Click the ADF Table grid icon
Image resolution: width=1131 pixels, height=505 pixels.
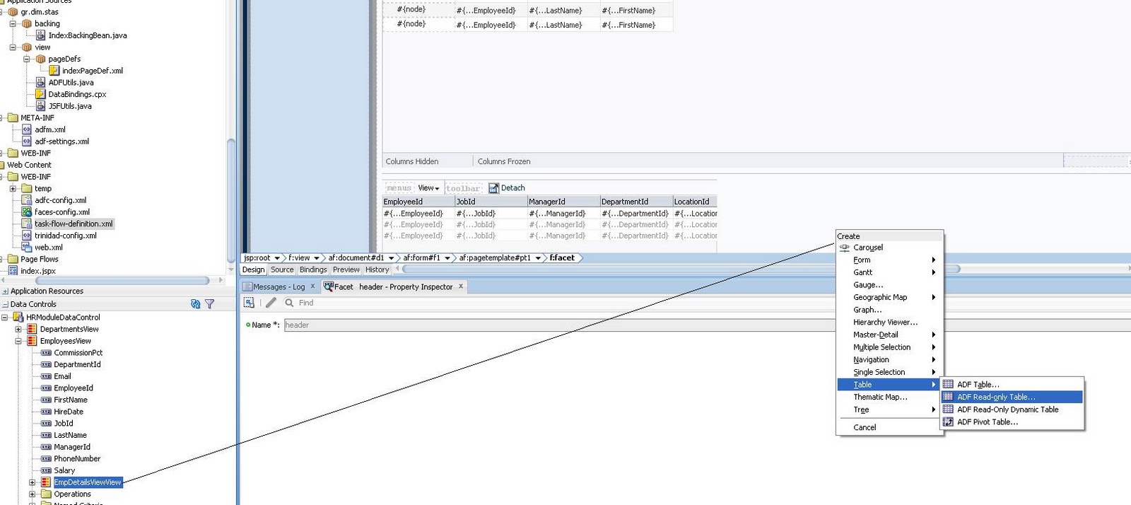948,384
